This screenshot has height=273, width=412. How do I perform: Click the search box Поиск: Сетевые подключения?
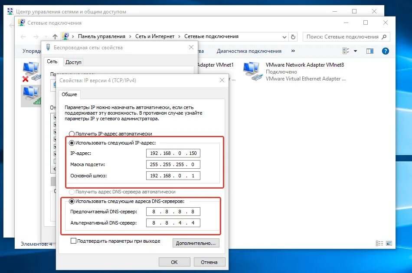[x=347, y=37]
